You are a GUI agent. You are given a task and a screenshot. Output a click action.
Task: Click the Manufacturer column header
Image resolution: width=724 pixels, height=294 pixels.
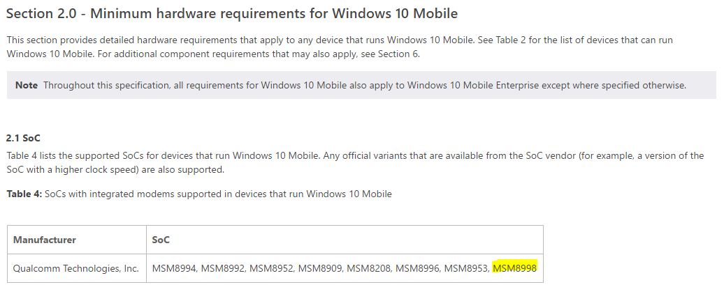point(44,240)
